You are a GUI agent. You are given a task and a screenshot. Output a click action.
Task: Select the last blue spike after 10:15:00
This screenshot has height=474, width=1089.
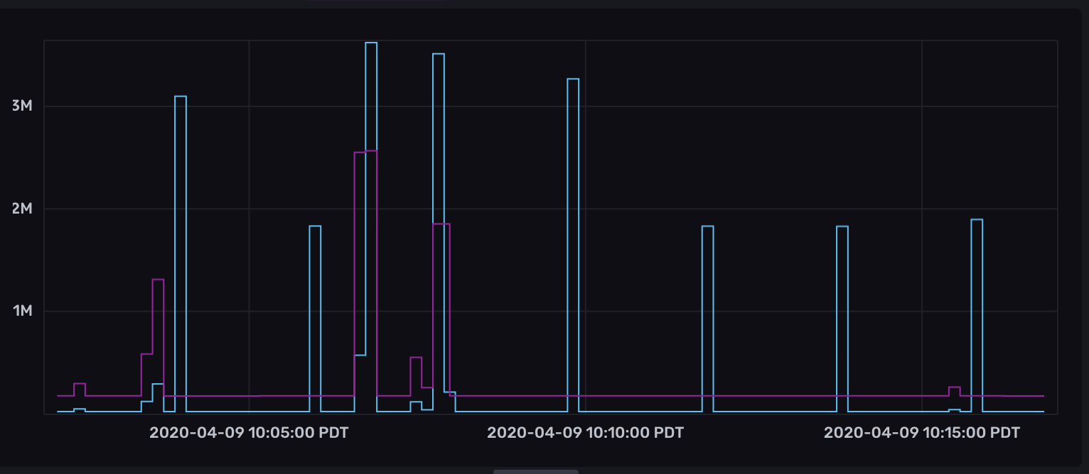(x=977, y=220)
